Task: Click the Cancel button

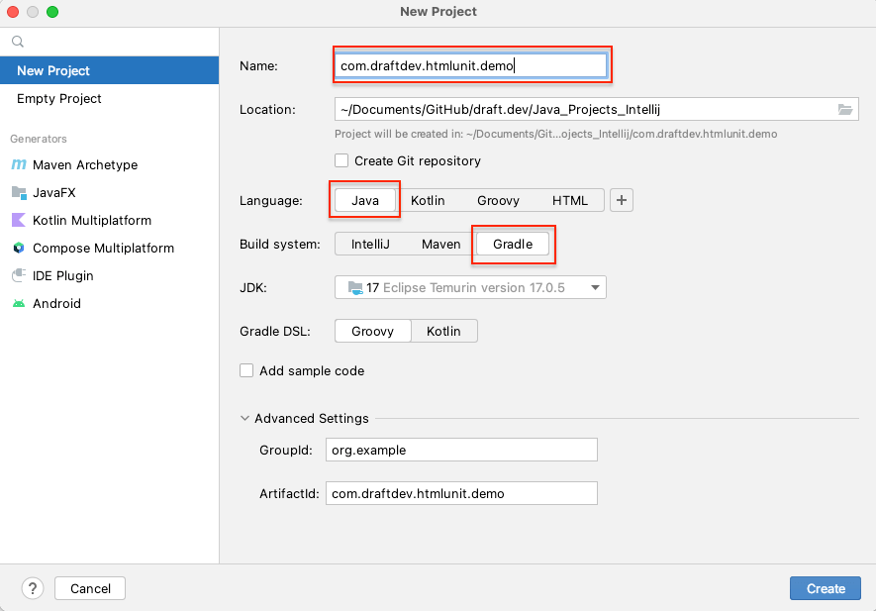Action: [x=90, y=588]
